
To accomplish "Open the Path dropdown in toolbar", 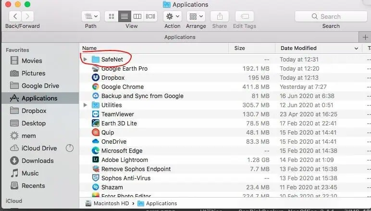I will (x=91, y=16).
